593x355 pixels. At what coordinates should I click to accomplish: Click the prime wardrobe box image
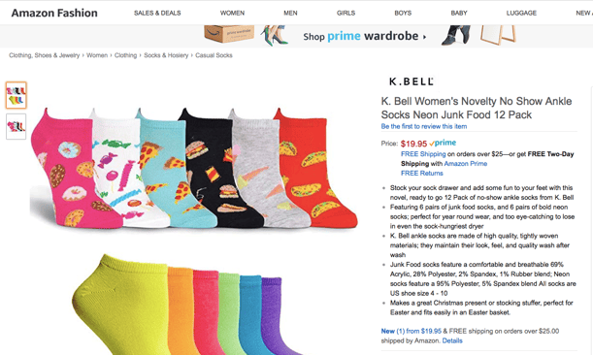click(x=229, y=34)
